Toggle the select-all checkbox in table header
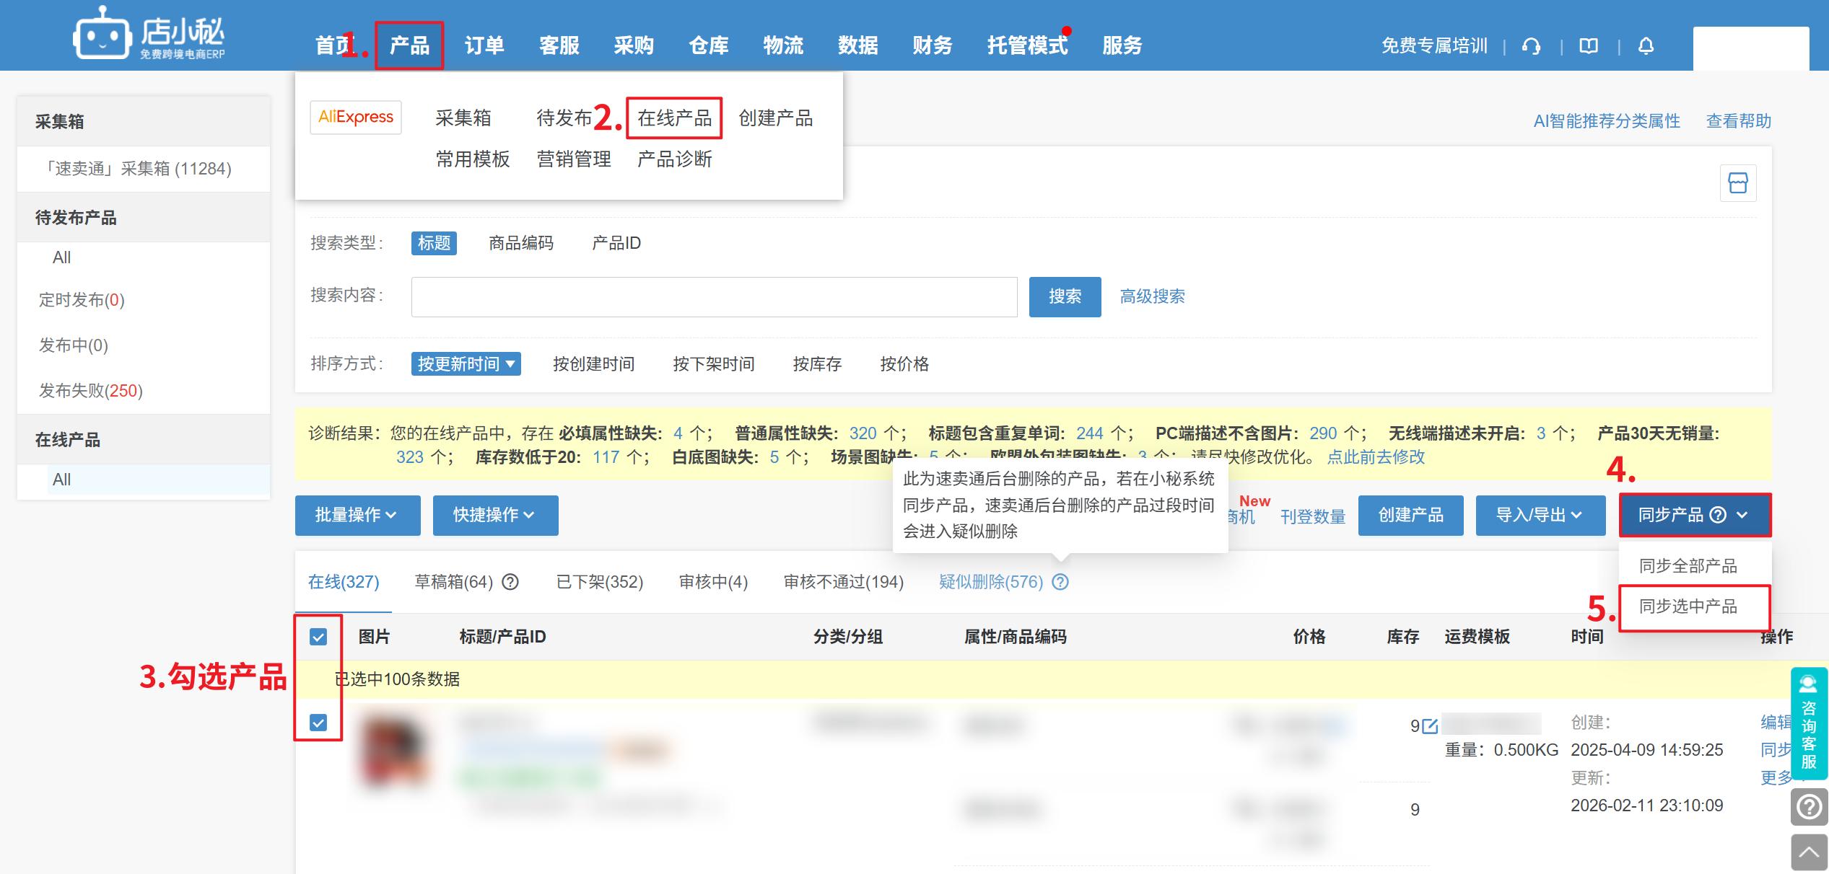The height and width of the screenshot is (874, 1829). [318, 637]
